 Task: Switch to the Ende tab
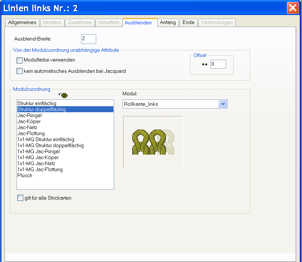[x=188, y=23]
